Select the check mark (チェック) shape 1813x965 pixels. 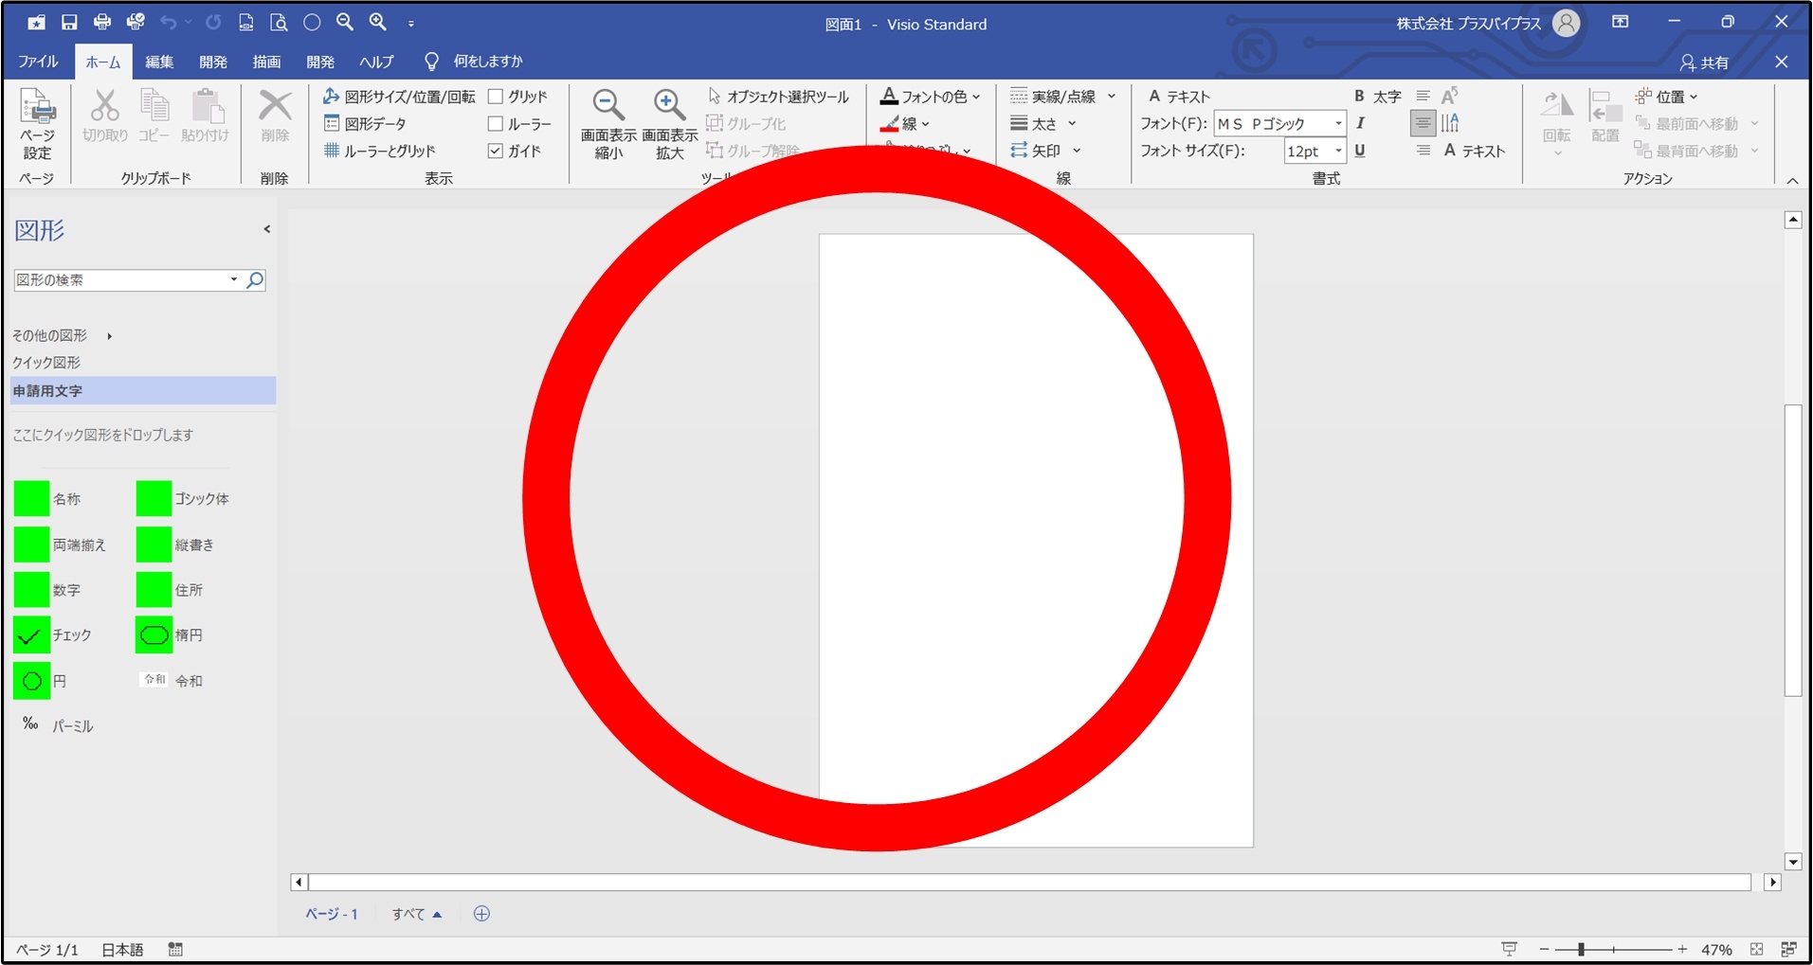tap(31, 635)
